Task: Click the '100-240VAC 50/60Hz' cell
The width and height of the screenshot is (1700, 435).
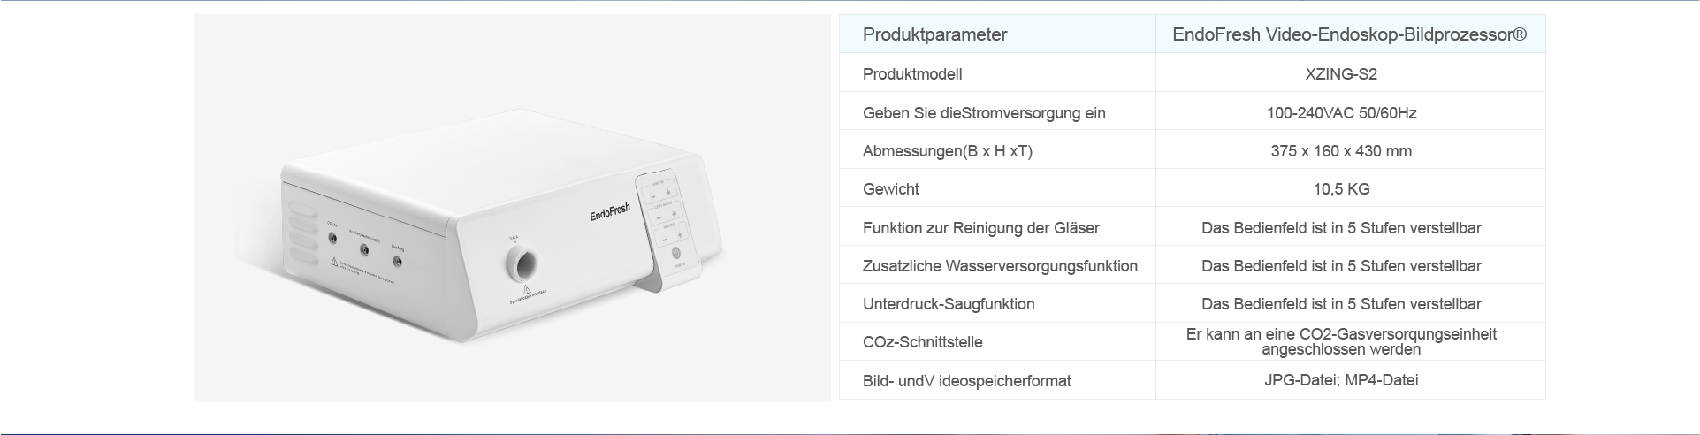Action: click(1340, 113)
